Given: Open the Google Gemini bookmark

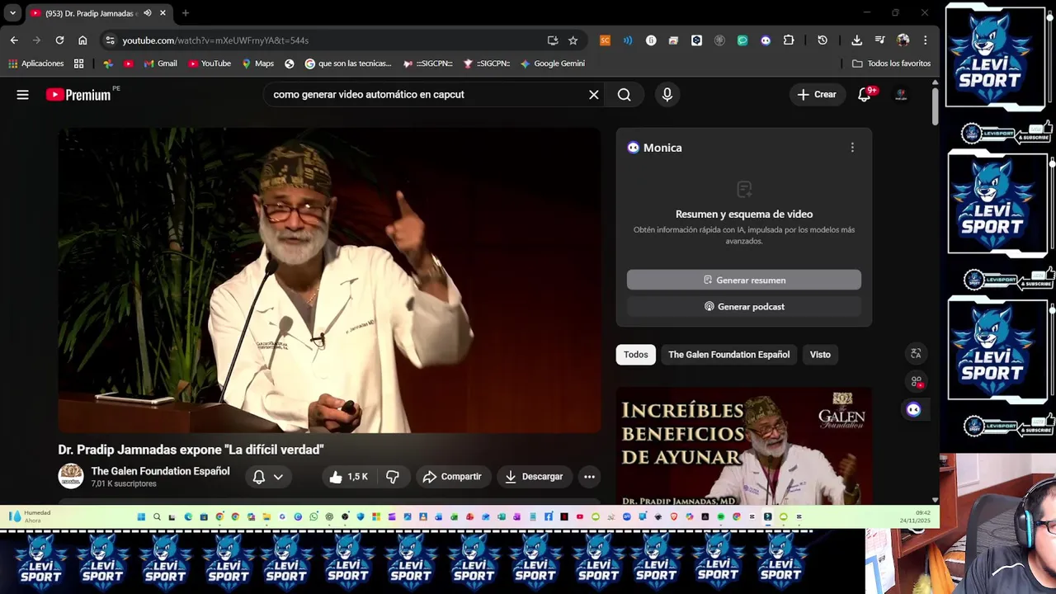Looking at the screenshot, I should (552, 64).
